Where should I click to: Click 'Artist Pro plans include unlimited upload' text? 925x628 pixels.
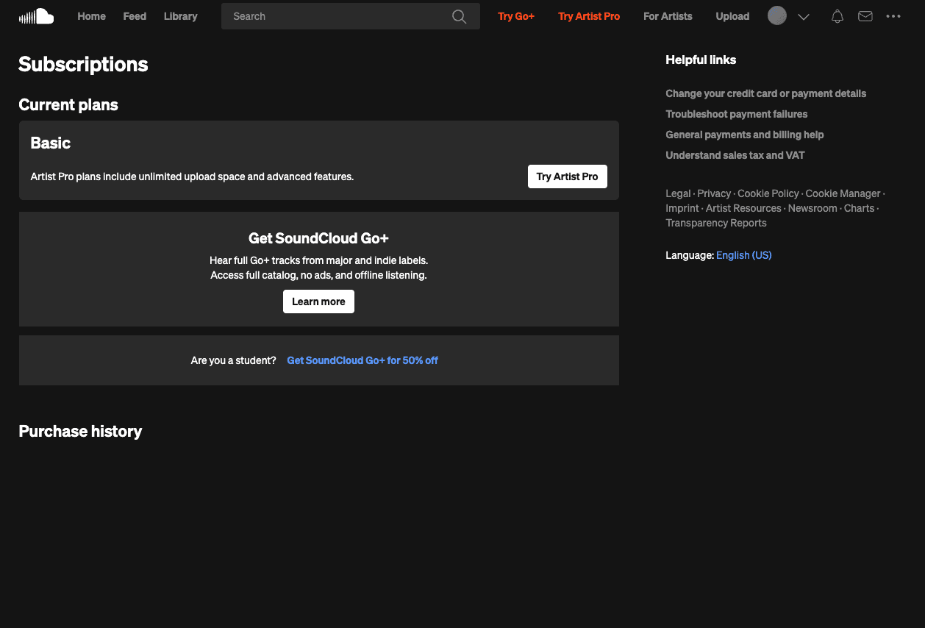click(x=192, y=176)
